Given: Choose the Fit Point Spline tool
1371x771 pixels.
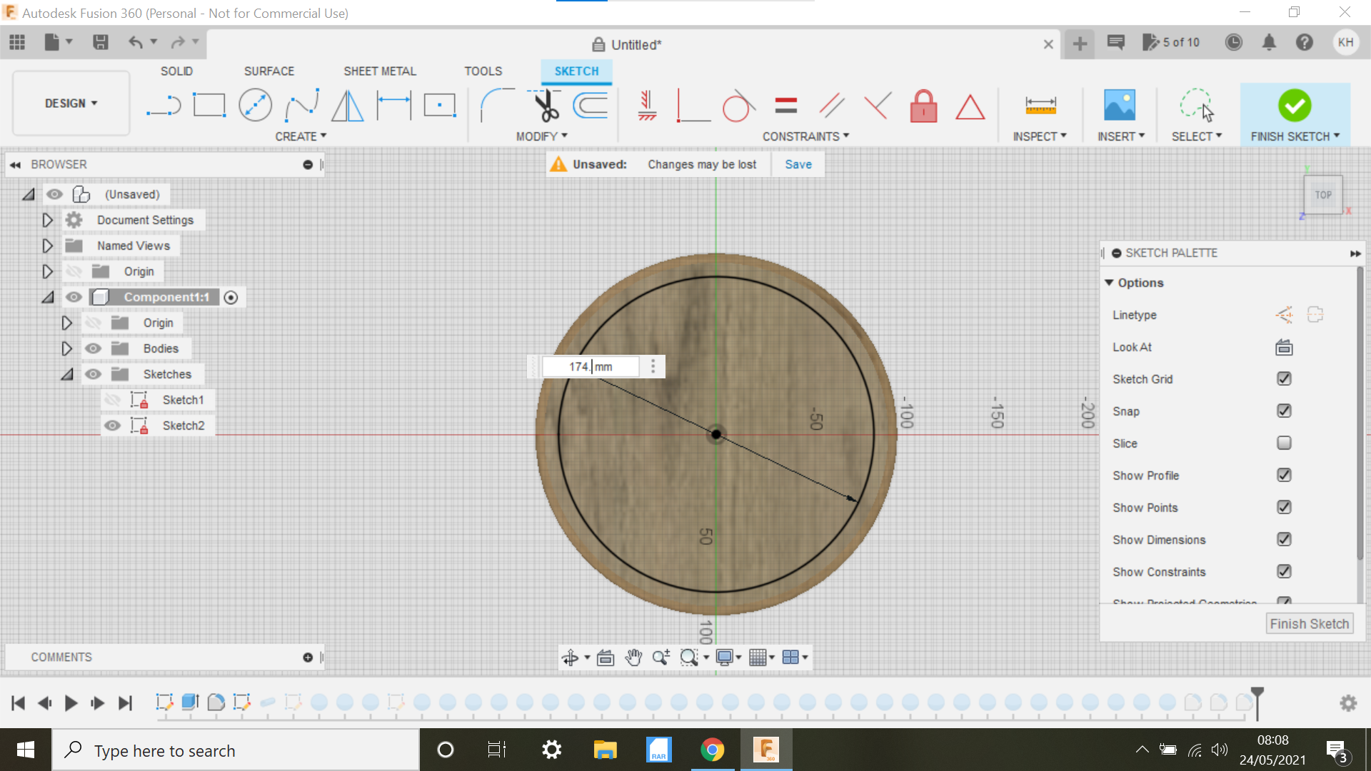Looking at the screenshot, I should pyautogui.click(x=301, y=104).
